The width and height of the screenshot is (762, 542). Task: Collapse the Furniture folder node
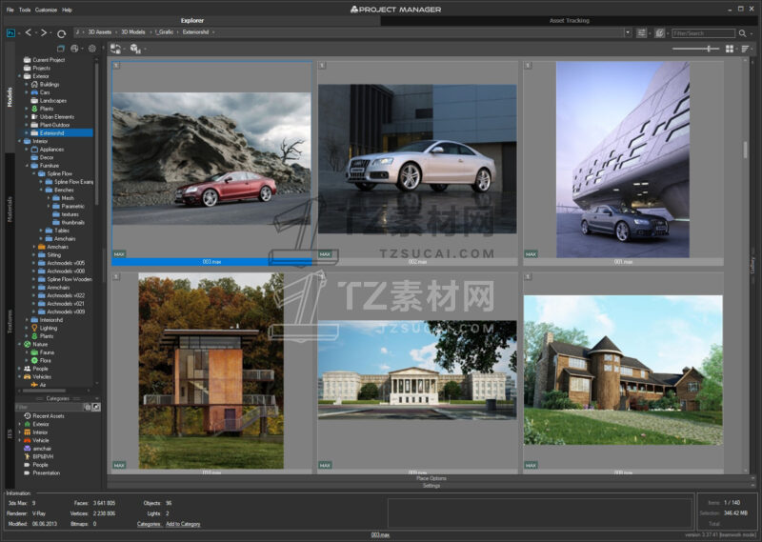[27, 165]
